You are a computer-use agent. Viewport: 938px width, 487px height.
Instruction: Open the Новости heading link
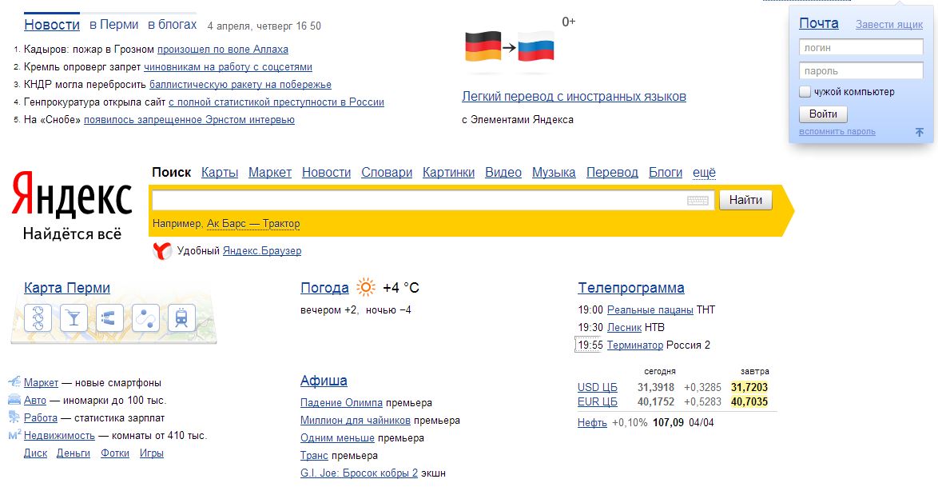(x=52, y=25)
